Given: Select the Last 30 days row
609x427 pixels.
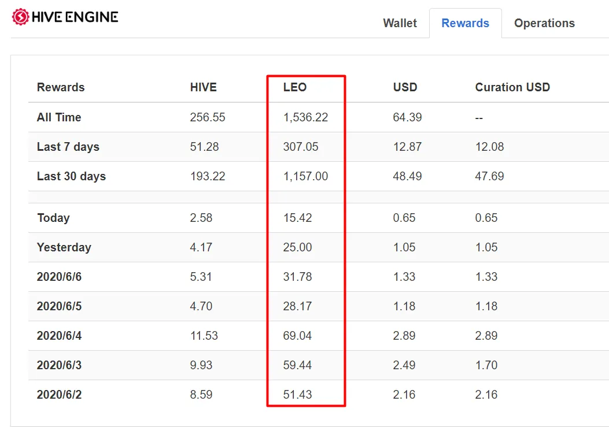Looking at the screenshot, I should [x=319, y=176].
